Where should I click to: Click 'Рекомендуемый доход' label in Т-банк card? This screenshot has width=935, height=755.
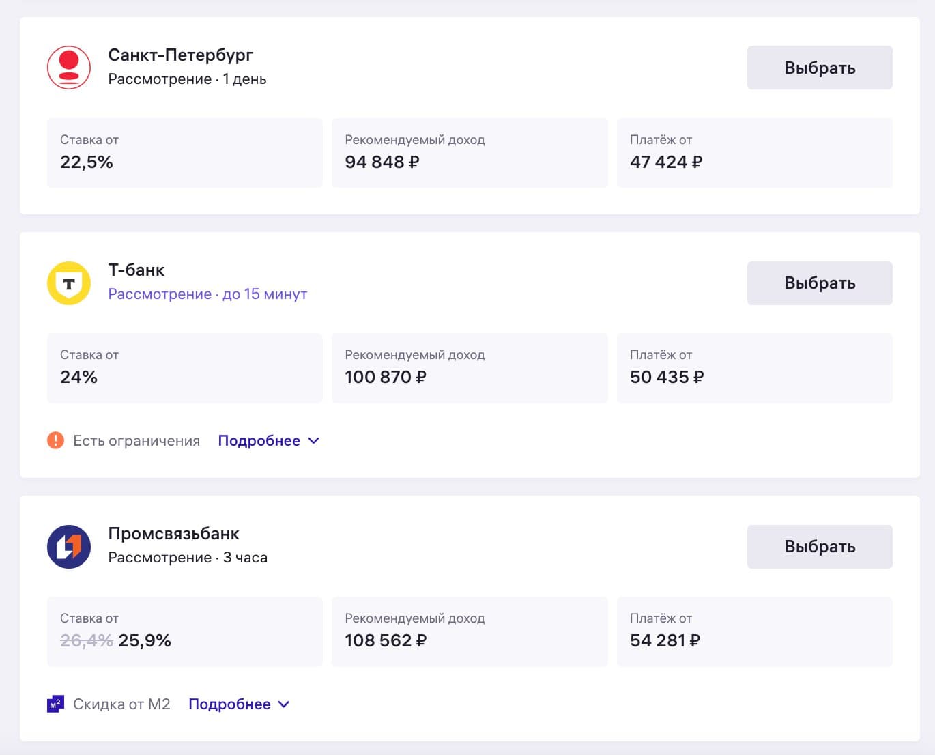(415, 355)
